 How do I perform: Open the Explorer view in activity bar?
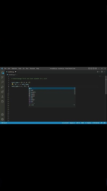(2, 72)
